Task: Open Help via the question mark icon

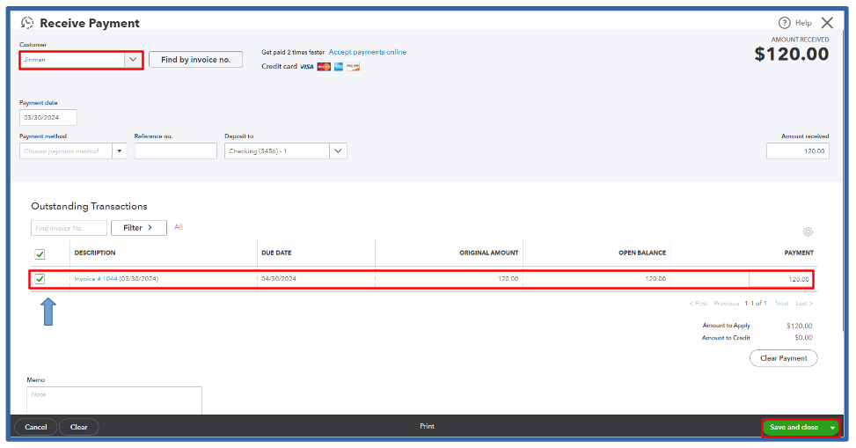Action: click(784, 23)
